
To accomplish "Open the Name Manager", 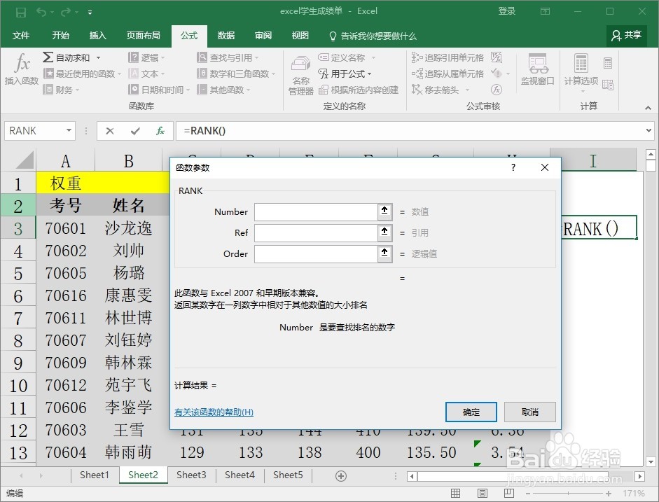I will tap(301, 75).
